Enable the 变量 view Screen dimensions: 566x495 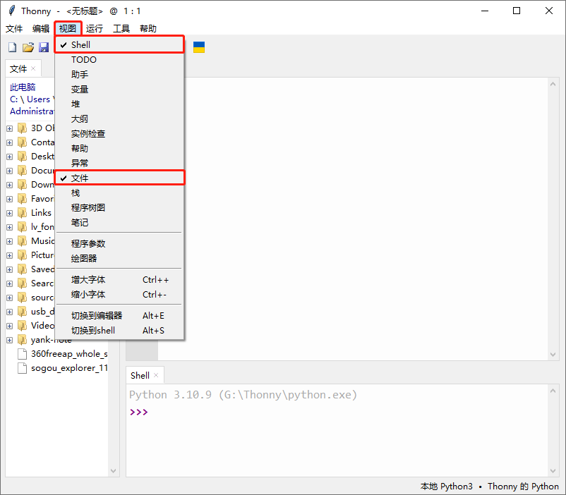coord(119,89)
